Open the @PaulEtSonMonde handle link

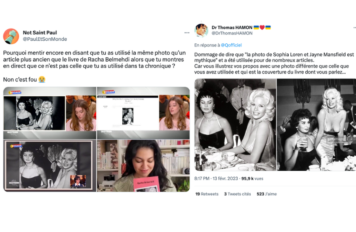coord(45,39)
